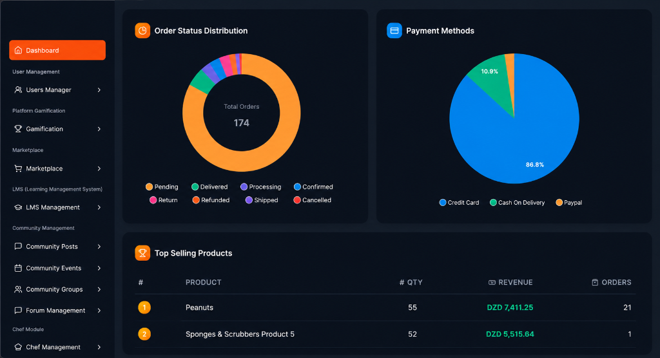Select the Marketplace menu label

[x=44, y=168]
